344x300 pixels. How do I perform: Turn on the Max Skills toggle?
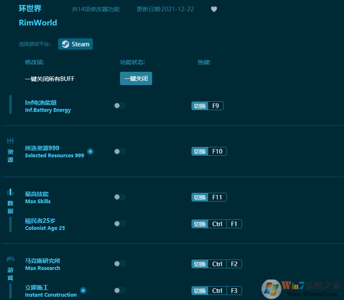(x=120, y=197)
